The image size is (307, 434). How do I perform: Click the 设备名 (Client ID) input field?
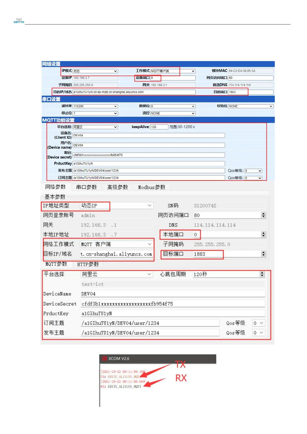[x=149, y=135]
